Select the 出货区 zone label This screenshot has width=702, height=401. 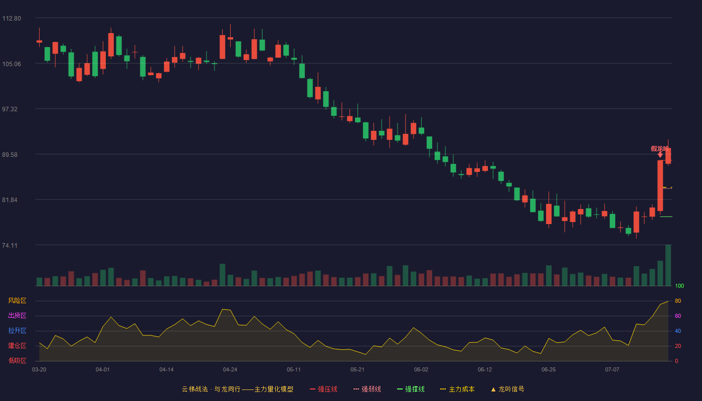[17, 316]
